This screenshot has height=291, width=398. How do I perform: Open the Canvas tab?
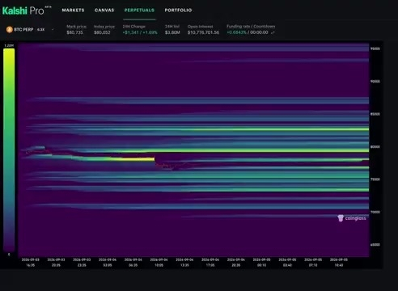click(104, 11)
